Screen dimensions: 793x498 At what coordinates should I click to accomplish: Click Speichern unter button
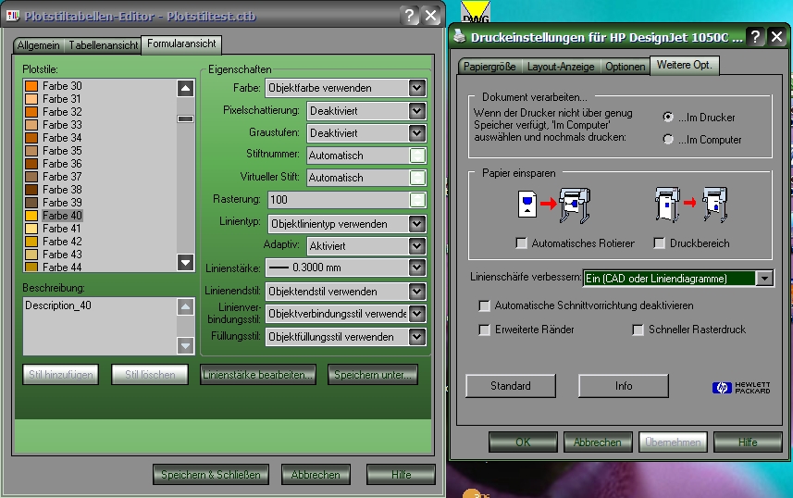tap(373, 375)
